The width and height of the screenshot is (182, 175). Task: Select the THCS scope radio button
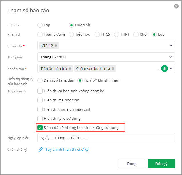click(x=97, y=34)
